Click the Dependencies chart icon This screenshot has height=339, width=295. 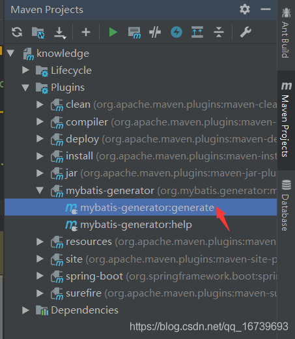[x=42, y=310]
